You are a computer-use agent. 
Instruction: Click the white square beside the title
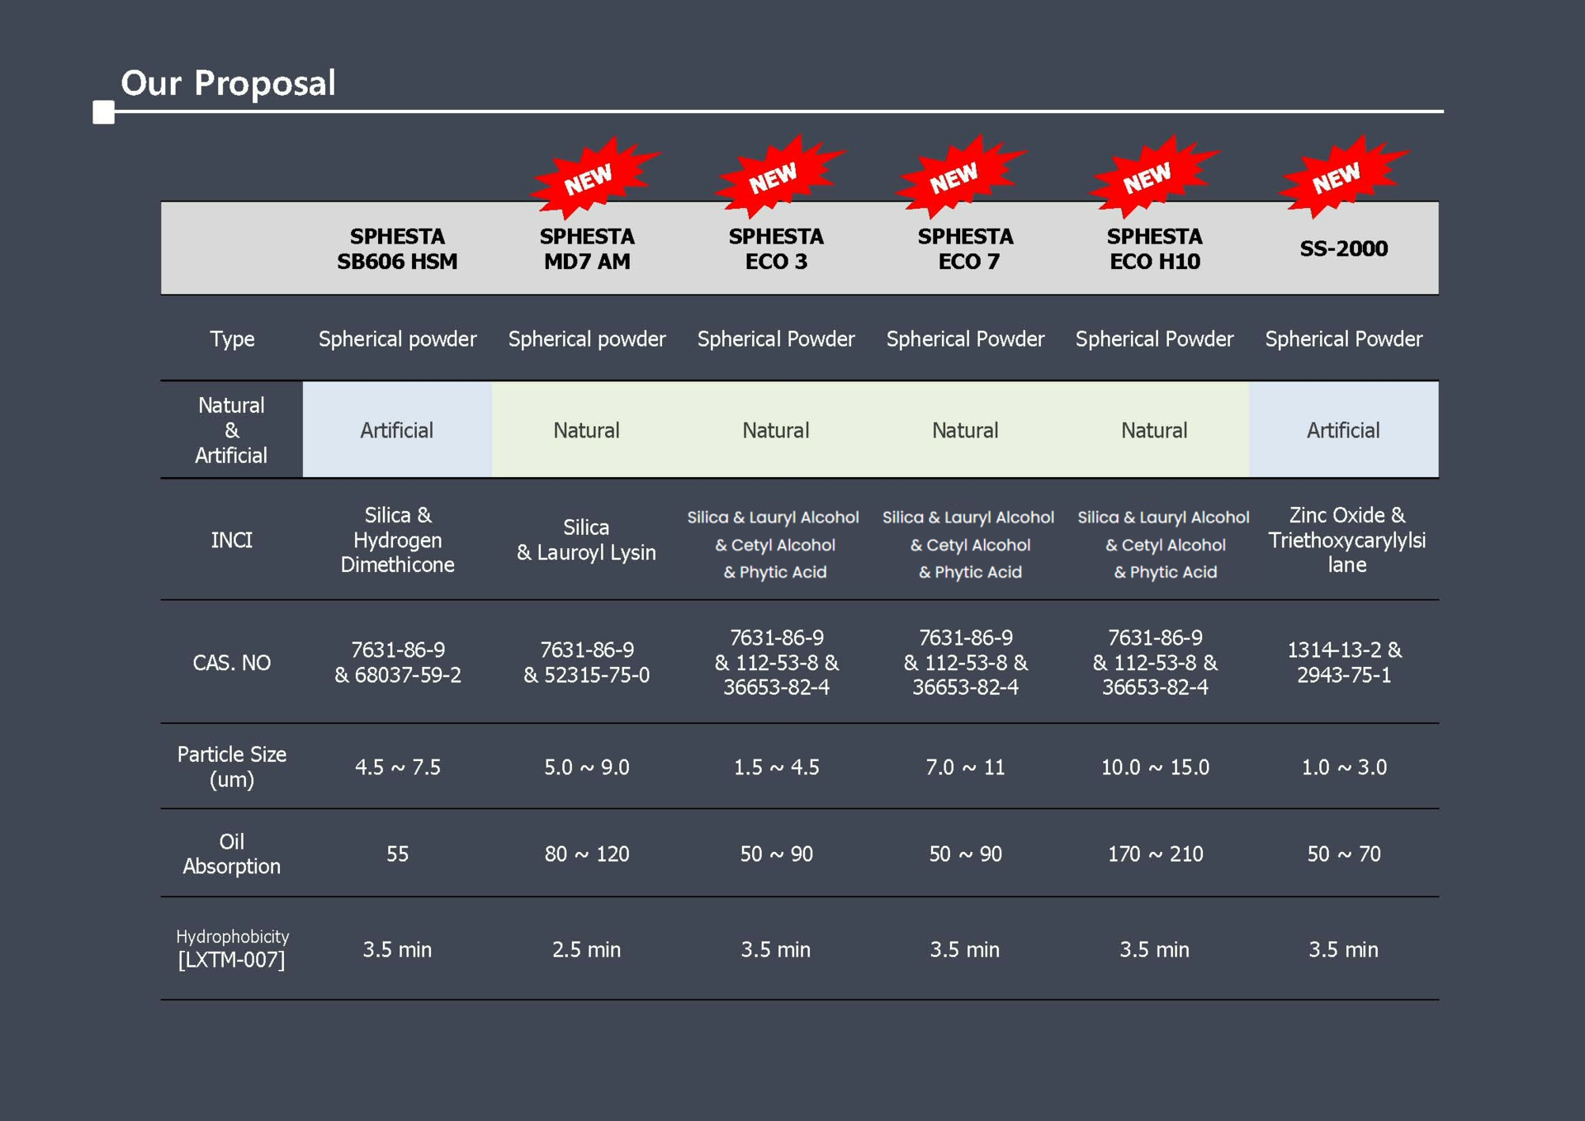coord(104,112)
